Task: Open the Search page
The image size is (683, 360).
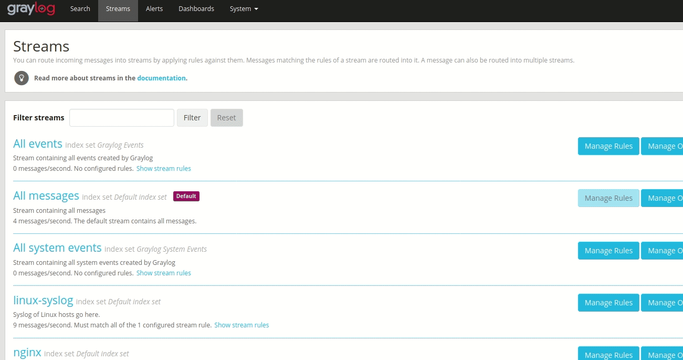Action: pos(80,9)
